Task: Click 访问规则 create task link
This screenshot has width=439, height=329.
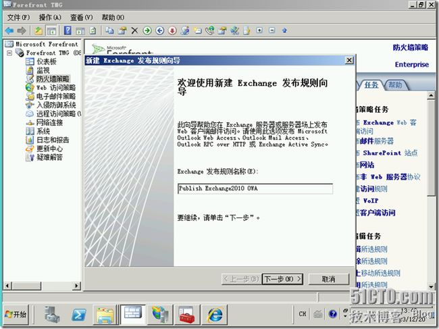Action: tap(372, 189)
